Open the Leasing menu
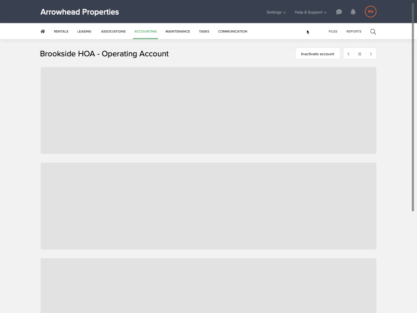This screenshot has height=313, width=417. 84,31
